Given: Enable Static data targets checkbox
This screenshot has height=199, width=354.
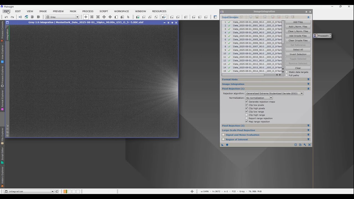Looking at the screenshot, I should (287, 72).
